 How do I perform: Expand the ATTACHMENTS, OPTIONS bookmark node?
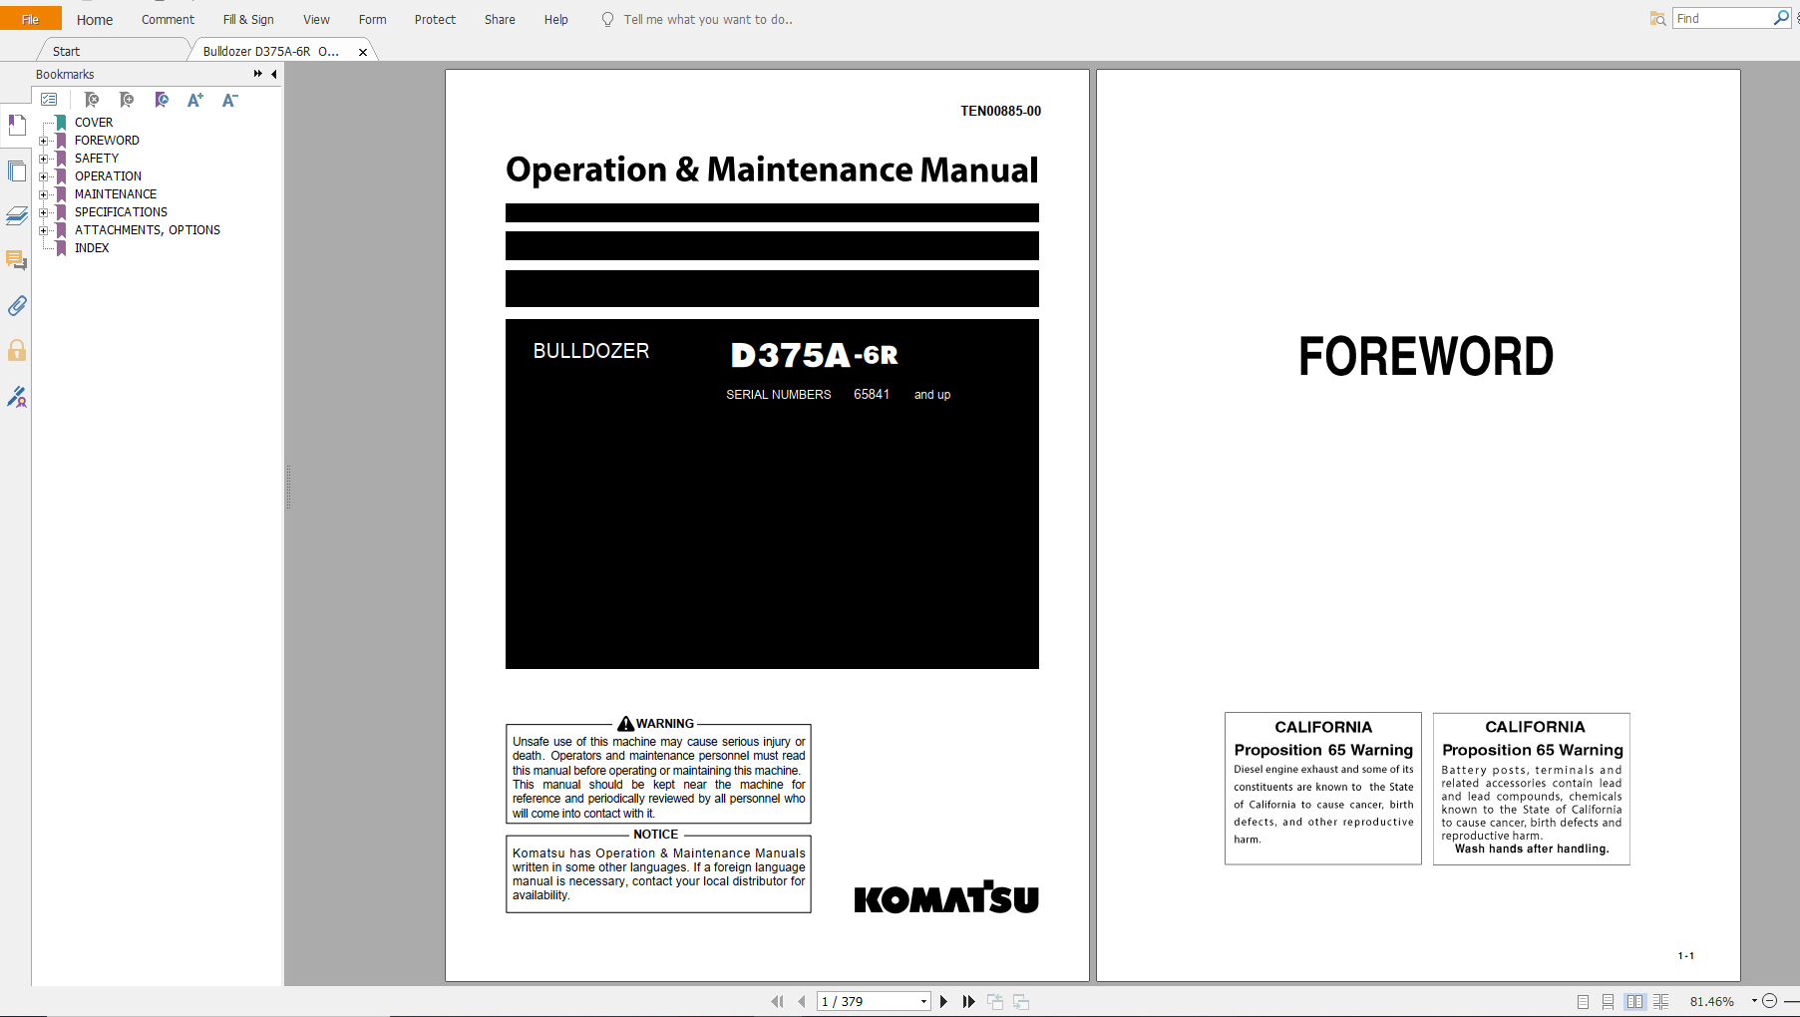[x=43, y=230]
